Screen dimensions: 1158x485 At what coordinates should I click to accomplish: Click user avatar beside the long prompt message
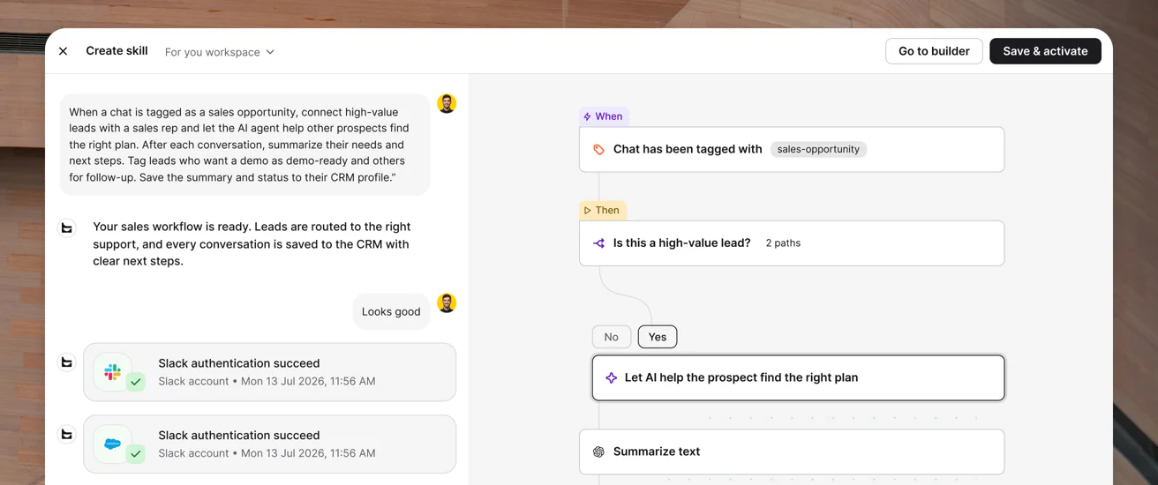(447, 103)
